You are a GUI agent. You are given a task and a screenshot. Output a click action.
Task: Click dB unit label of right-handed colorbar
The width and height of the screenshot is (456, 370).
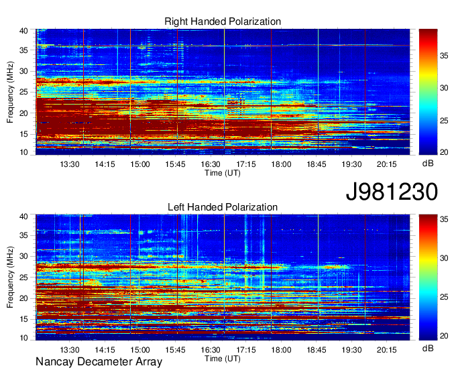pos(428,164)
